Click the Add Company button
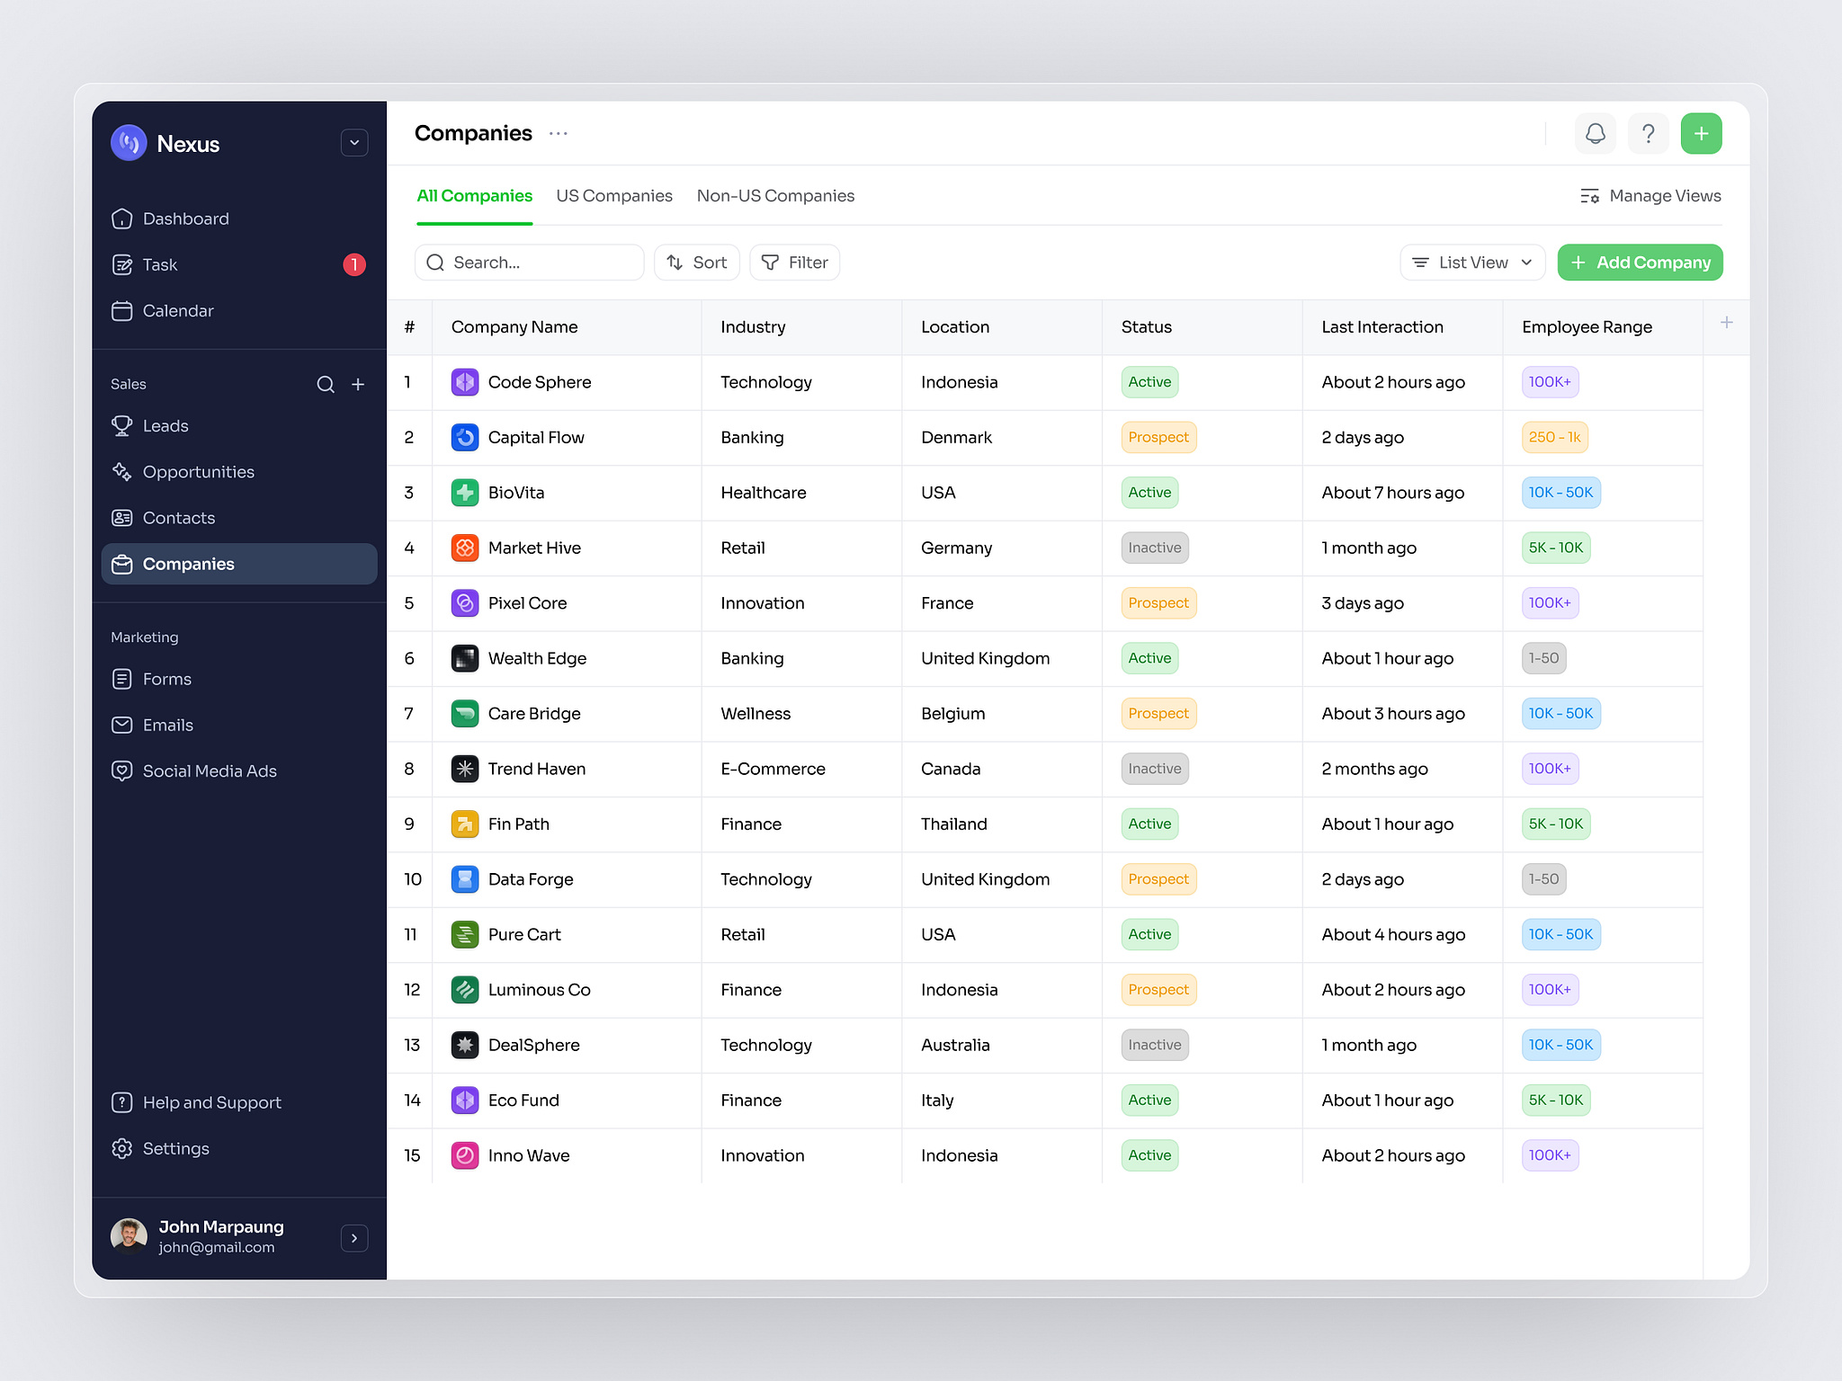Viewport: 1842px width, 1381px height. (1640, 262)
